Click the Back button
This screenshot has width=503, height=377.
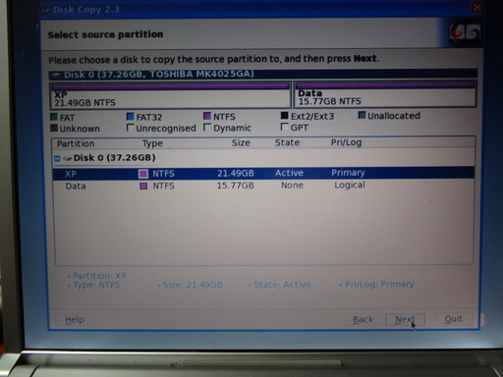[x=363, y=319]
